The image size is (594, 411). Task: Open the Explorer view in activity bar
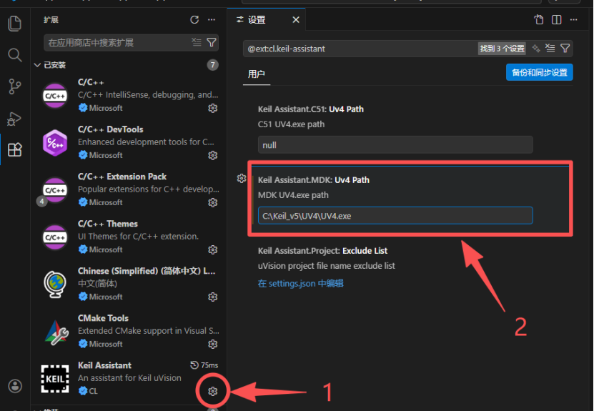pyautogui.click(x=15, y=24)
